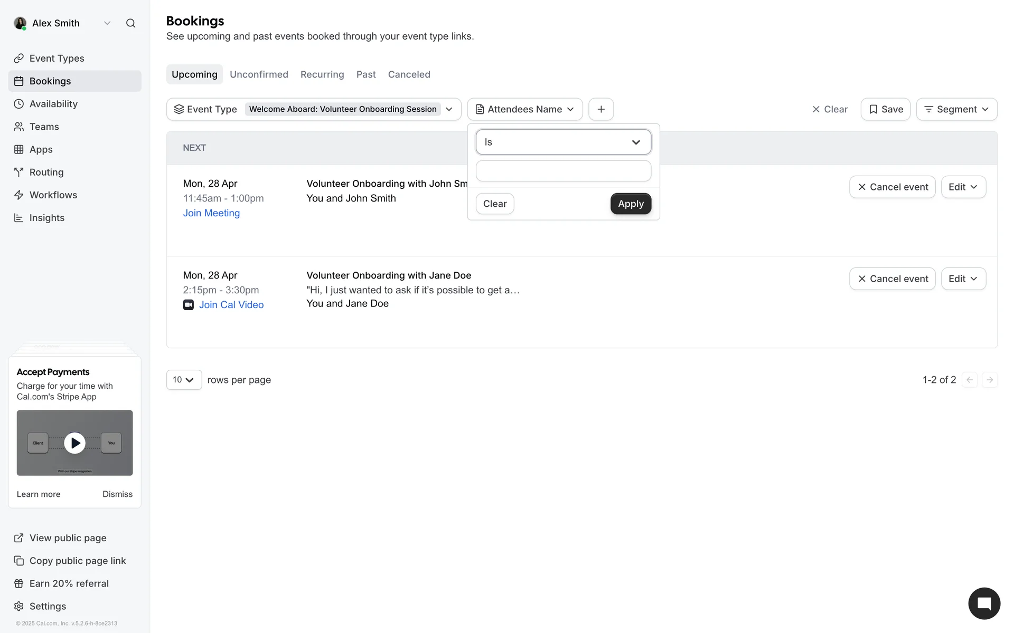1014x633 pixels.
Task: Expand Edit menu for Jane Doe booking
Action: coord(963,279)
